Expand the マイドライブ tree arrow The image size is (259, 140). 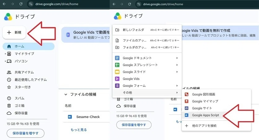coord(5,54)
